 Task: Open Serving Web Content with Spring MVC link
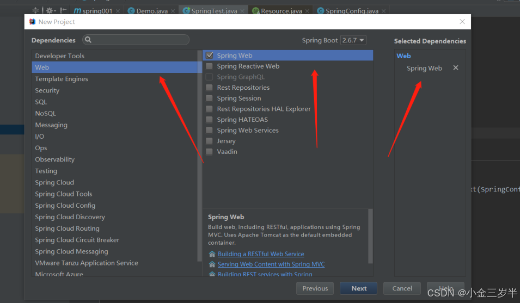(271, 264)
